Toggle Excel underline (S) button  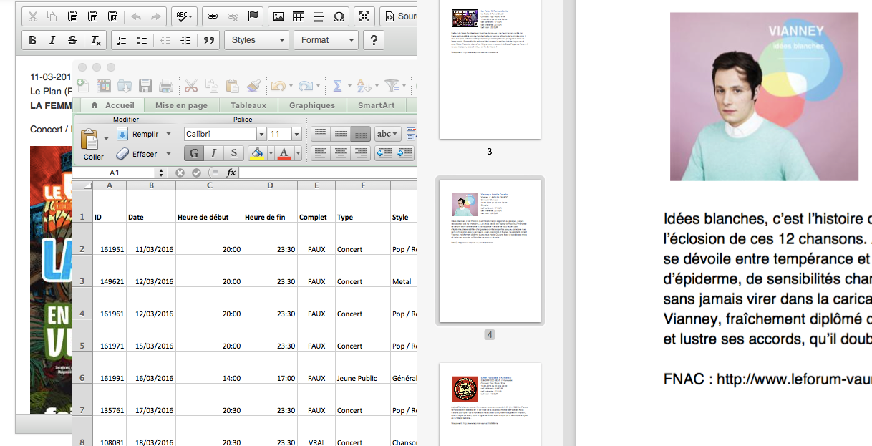(x=233, y=153)
